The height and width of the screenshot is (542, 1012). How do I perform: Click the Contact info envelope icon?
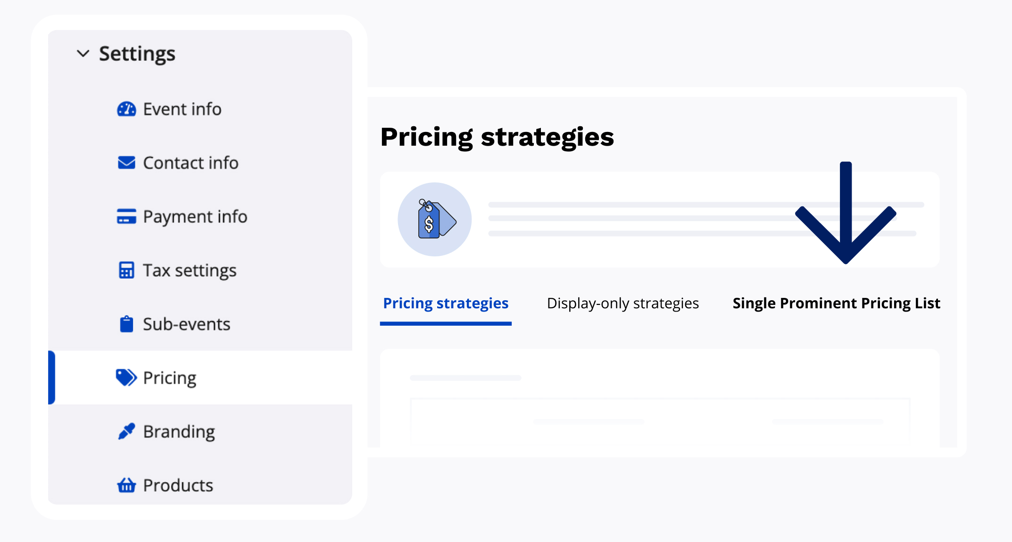tap(126, 163)
